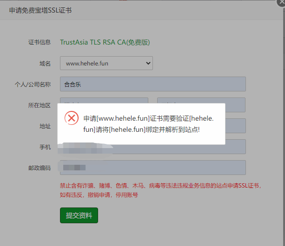This screenshot has height=246, width=285.
Task: Submit the form with 提交资料 button
Action: point(79,215)
